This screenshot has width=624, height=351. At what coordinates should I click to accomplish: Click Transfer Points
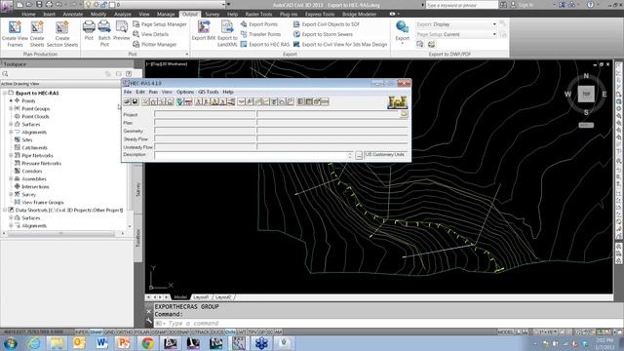pos(260,34)
